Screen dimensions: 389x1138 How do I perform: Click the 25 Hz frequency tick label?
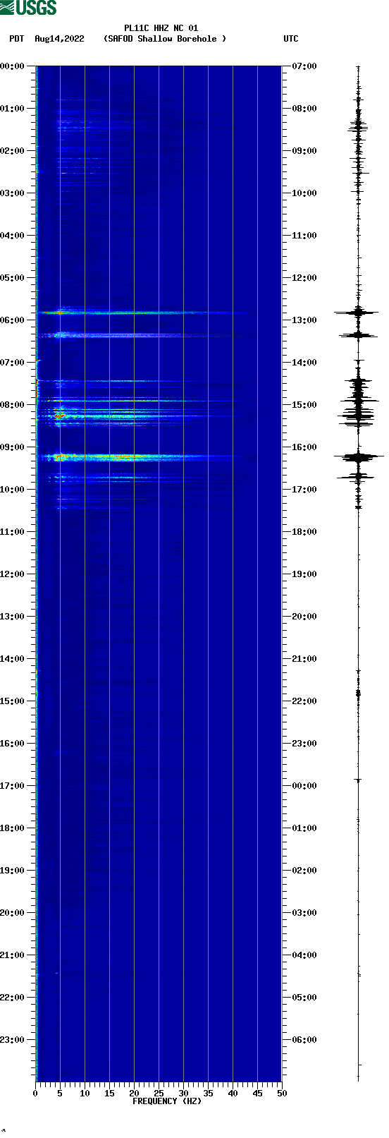coord(159,1094)
